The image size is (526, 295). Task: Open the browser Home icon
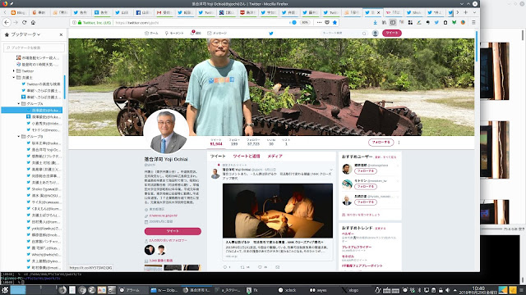[33, 22]
